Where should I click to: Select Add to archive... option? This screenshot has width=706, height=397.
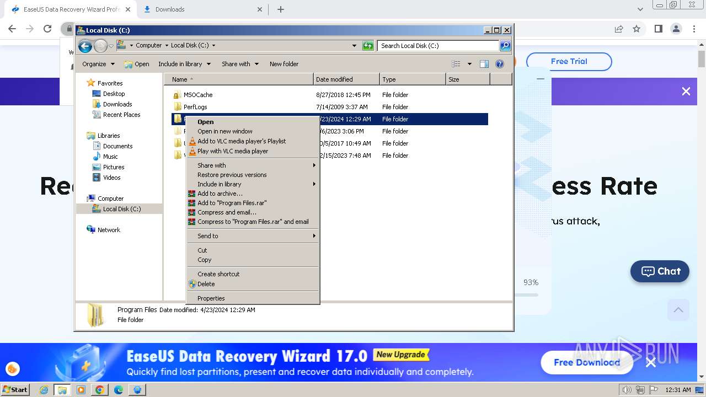[253, 194]
